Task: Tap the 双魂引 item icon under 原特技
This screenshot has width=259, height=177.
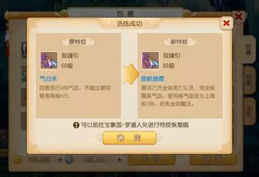Action: coord(49,60)
